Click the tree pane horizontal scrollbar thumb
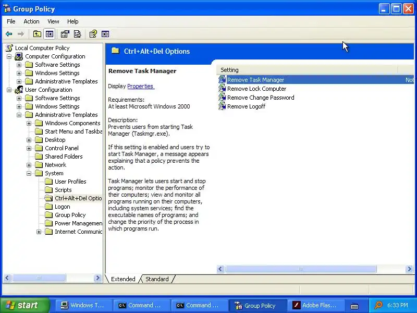The height and width of the screenshot is (313, 417). (x=39, y=278)
